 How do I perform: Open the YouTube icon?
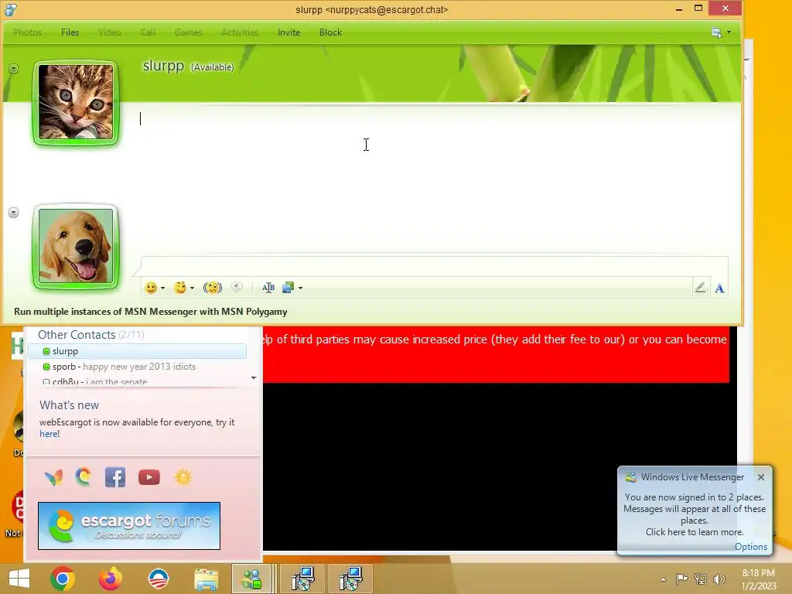pyautogui.click(x=149, y=477)
